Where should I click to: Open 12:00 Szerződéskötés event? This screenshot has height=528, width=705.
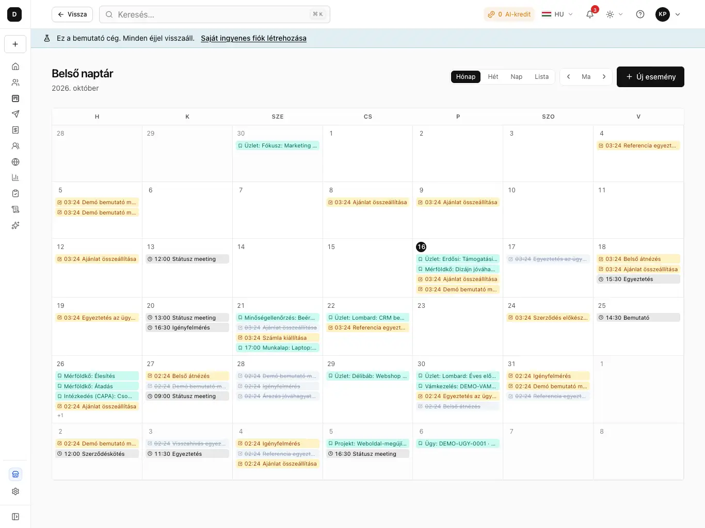(x=97, y=454)
